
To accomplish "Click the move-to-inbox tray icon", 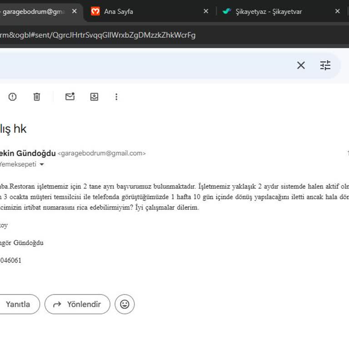I will click(x=94, y=97).
